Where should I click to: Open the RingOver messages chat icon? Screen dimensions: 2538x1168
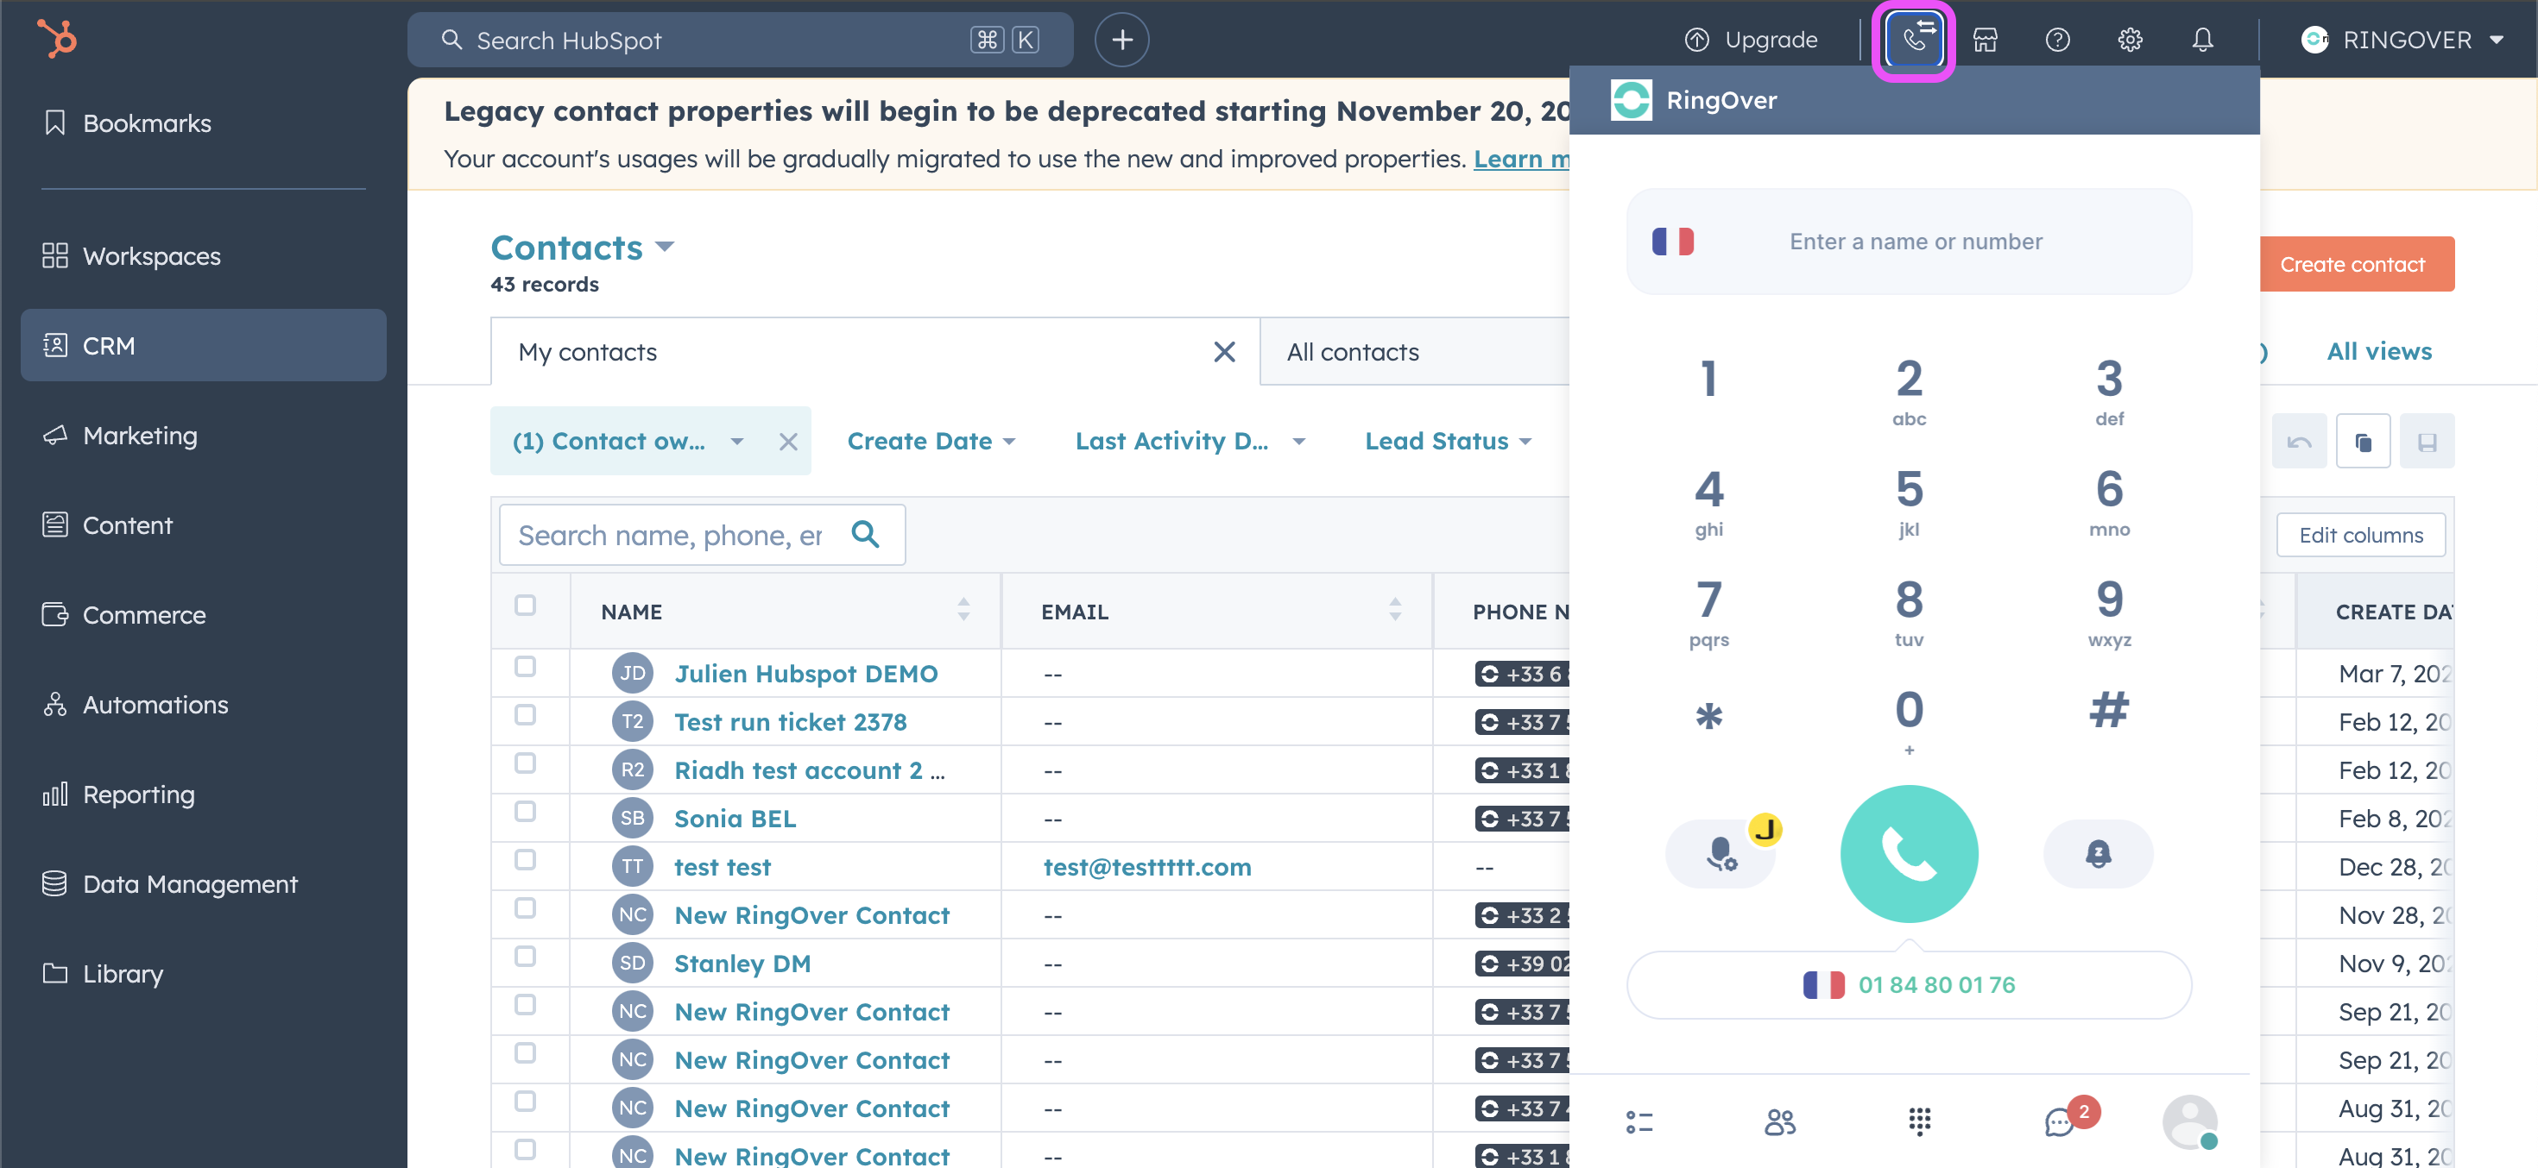[2059, 1121]
